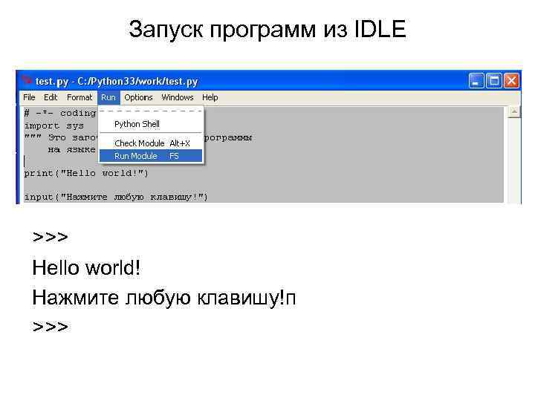
Task: Maximize the test.py window
Action: click(493, 81)
